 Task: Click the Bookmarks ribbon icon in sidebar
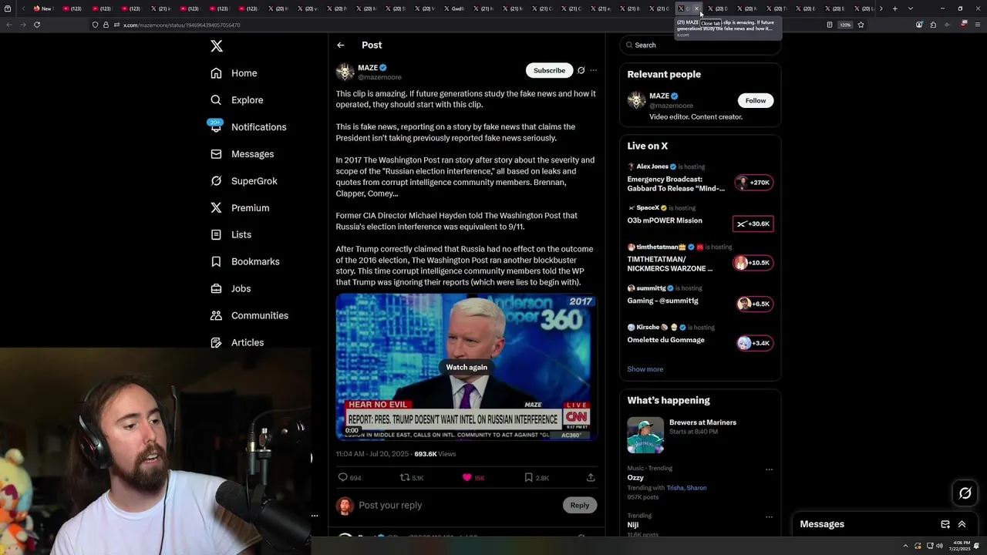point(217,261)
